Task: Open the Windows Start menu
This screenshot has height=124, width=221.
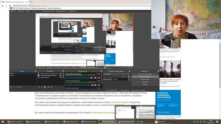Action: click(x=3, y=122)
